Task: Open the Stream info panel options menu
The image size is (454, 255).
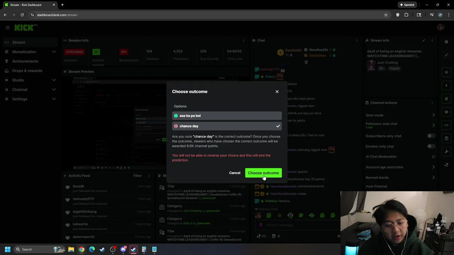Action: click(x=432, y=40)
